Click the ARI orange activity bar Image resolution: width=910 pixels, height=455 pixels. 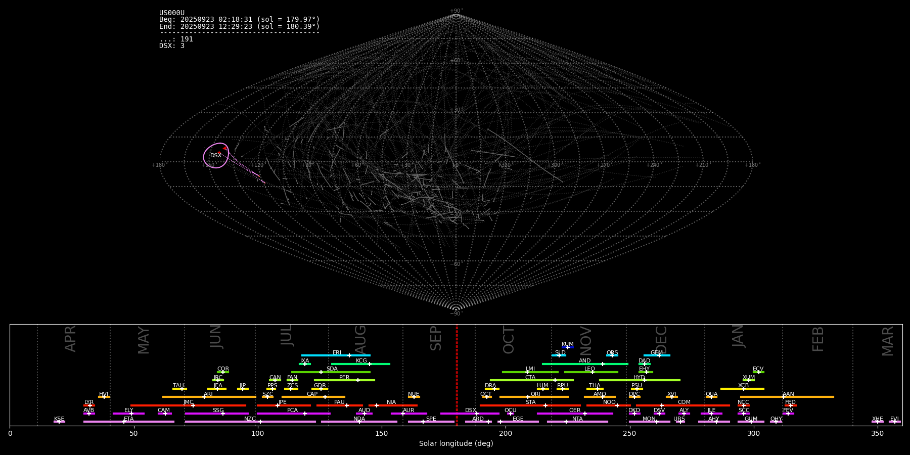(x=209, y=397)
